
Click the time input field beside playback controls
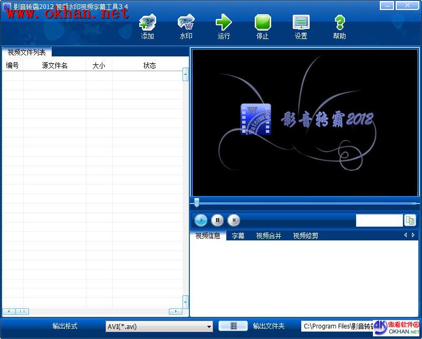point(379,220)
